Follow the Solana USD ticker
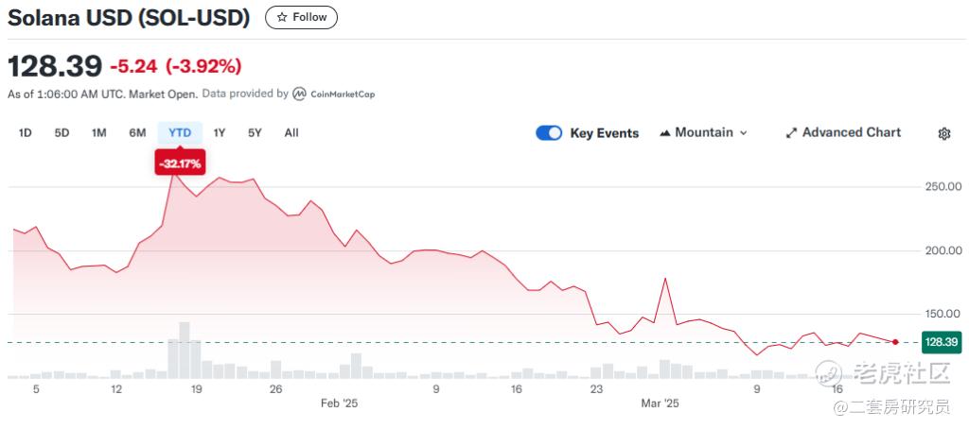 (301, 17)
